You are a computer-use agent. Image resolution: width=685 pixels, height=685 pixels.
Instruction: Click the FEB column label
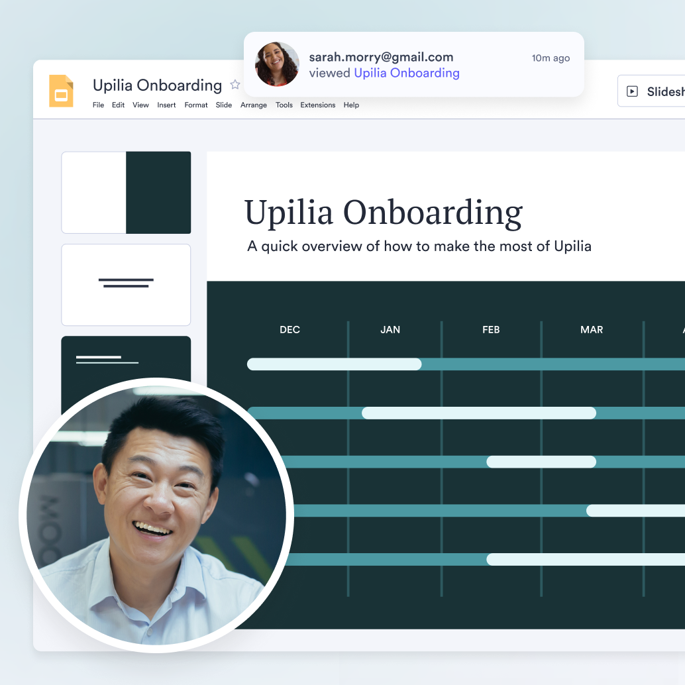(x=491, y=330)
